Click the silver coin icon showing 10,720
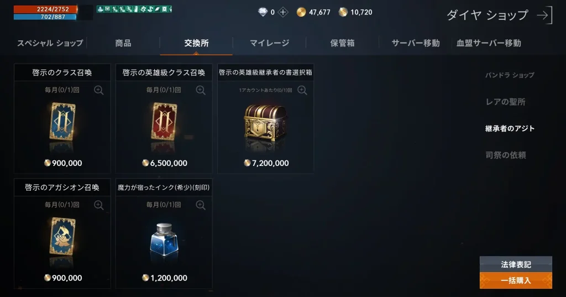 click(343, 12)
